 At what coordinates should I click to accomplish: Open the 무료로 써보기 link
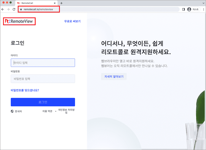[73, 21]
